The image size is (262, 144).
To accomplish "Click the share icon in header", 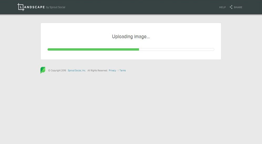I will point(231,7).
